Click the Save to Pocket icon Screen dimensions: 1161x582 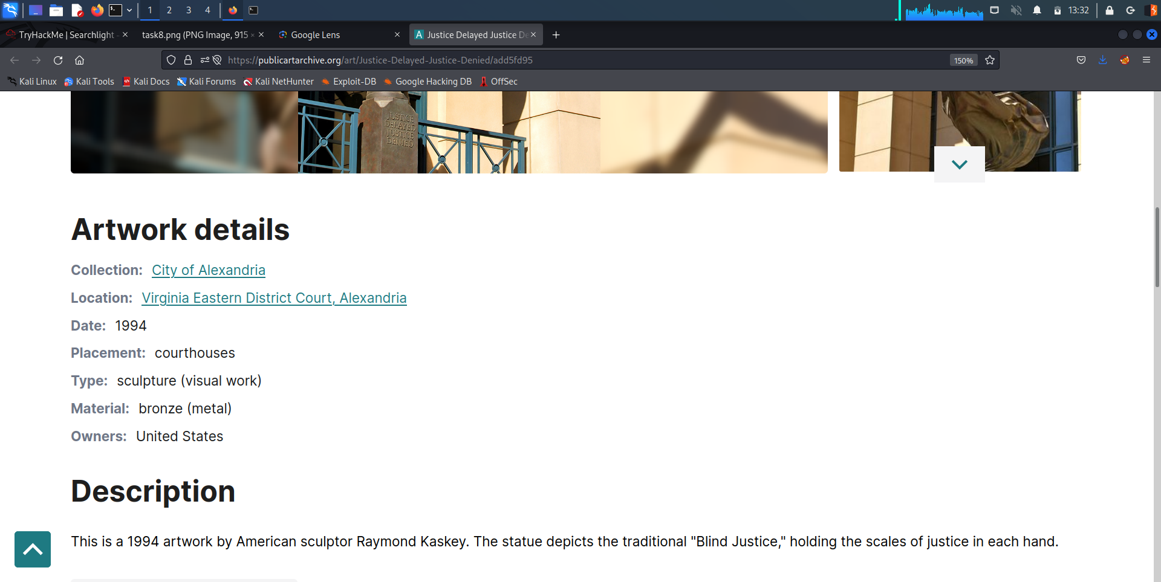(x=1081, y=60)
